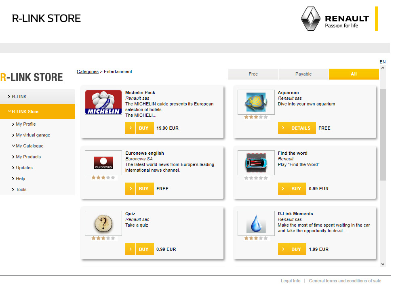The image size is (394, 288).
Task: Click the Renault diamond logo
Action: 311,19
